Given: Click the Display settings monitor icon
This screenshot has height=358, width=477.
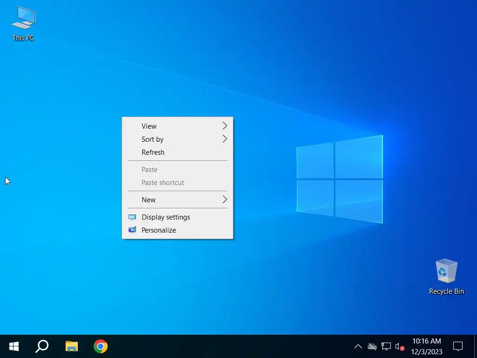Looking at the screenshot, I should [132, 217].
